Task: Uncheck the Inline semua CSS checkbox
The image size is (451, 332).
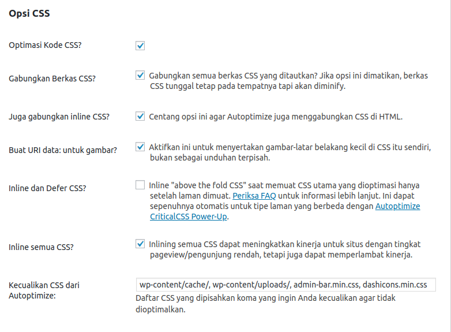Action: [x=140, y=244]
